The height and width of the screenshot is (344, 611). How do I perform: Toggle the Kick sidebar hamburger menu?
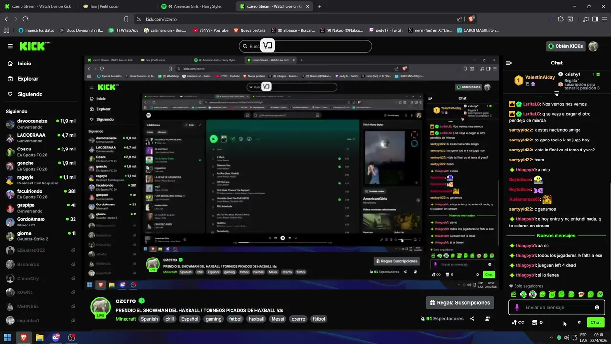point(10,46)
